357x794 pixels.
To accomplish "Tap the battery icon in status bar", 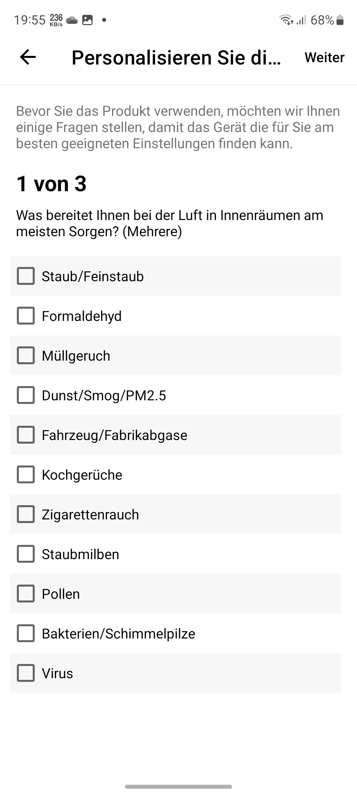I will point(340,20).
